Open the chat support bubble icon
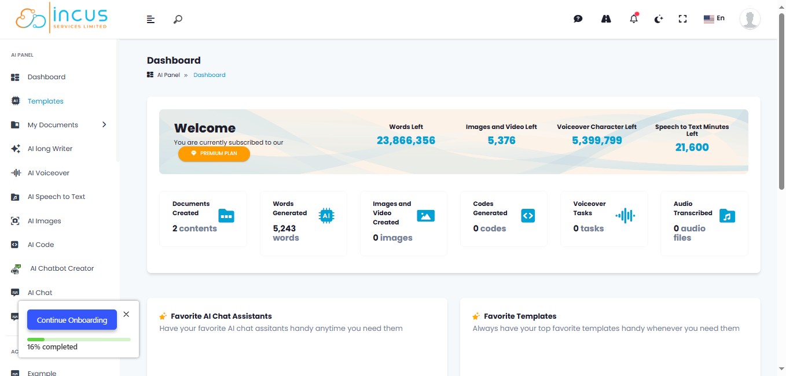Viewport: 786px width, 376px height. [x=578, y=19]
